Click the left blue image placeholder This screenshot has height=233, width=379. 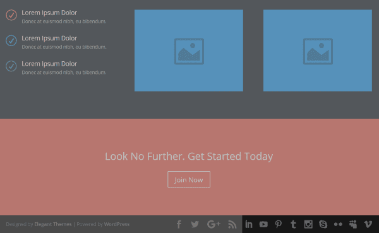point(189,51)
